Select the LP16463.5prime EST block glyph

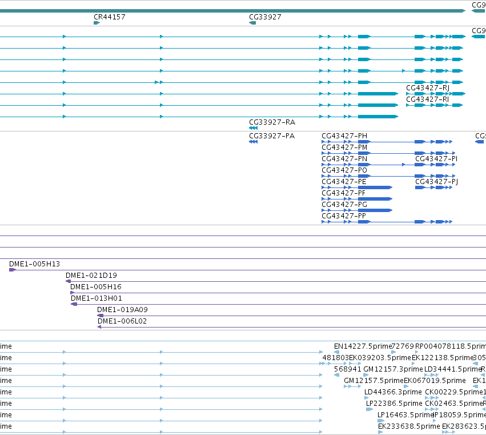(x=381, y=421)
